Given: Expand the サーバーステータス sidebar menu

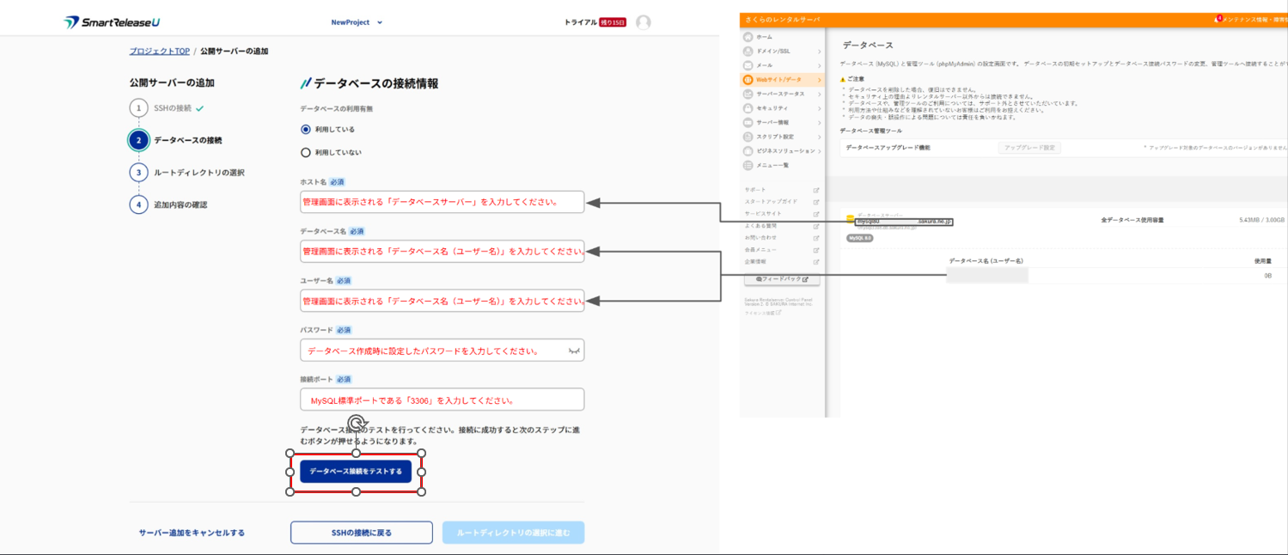Looking at the screenshot, I should click(x=782, y=94).
